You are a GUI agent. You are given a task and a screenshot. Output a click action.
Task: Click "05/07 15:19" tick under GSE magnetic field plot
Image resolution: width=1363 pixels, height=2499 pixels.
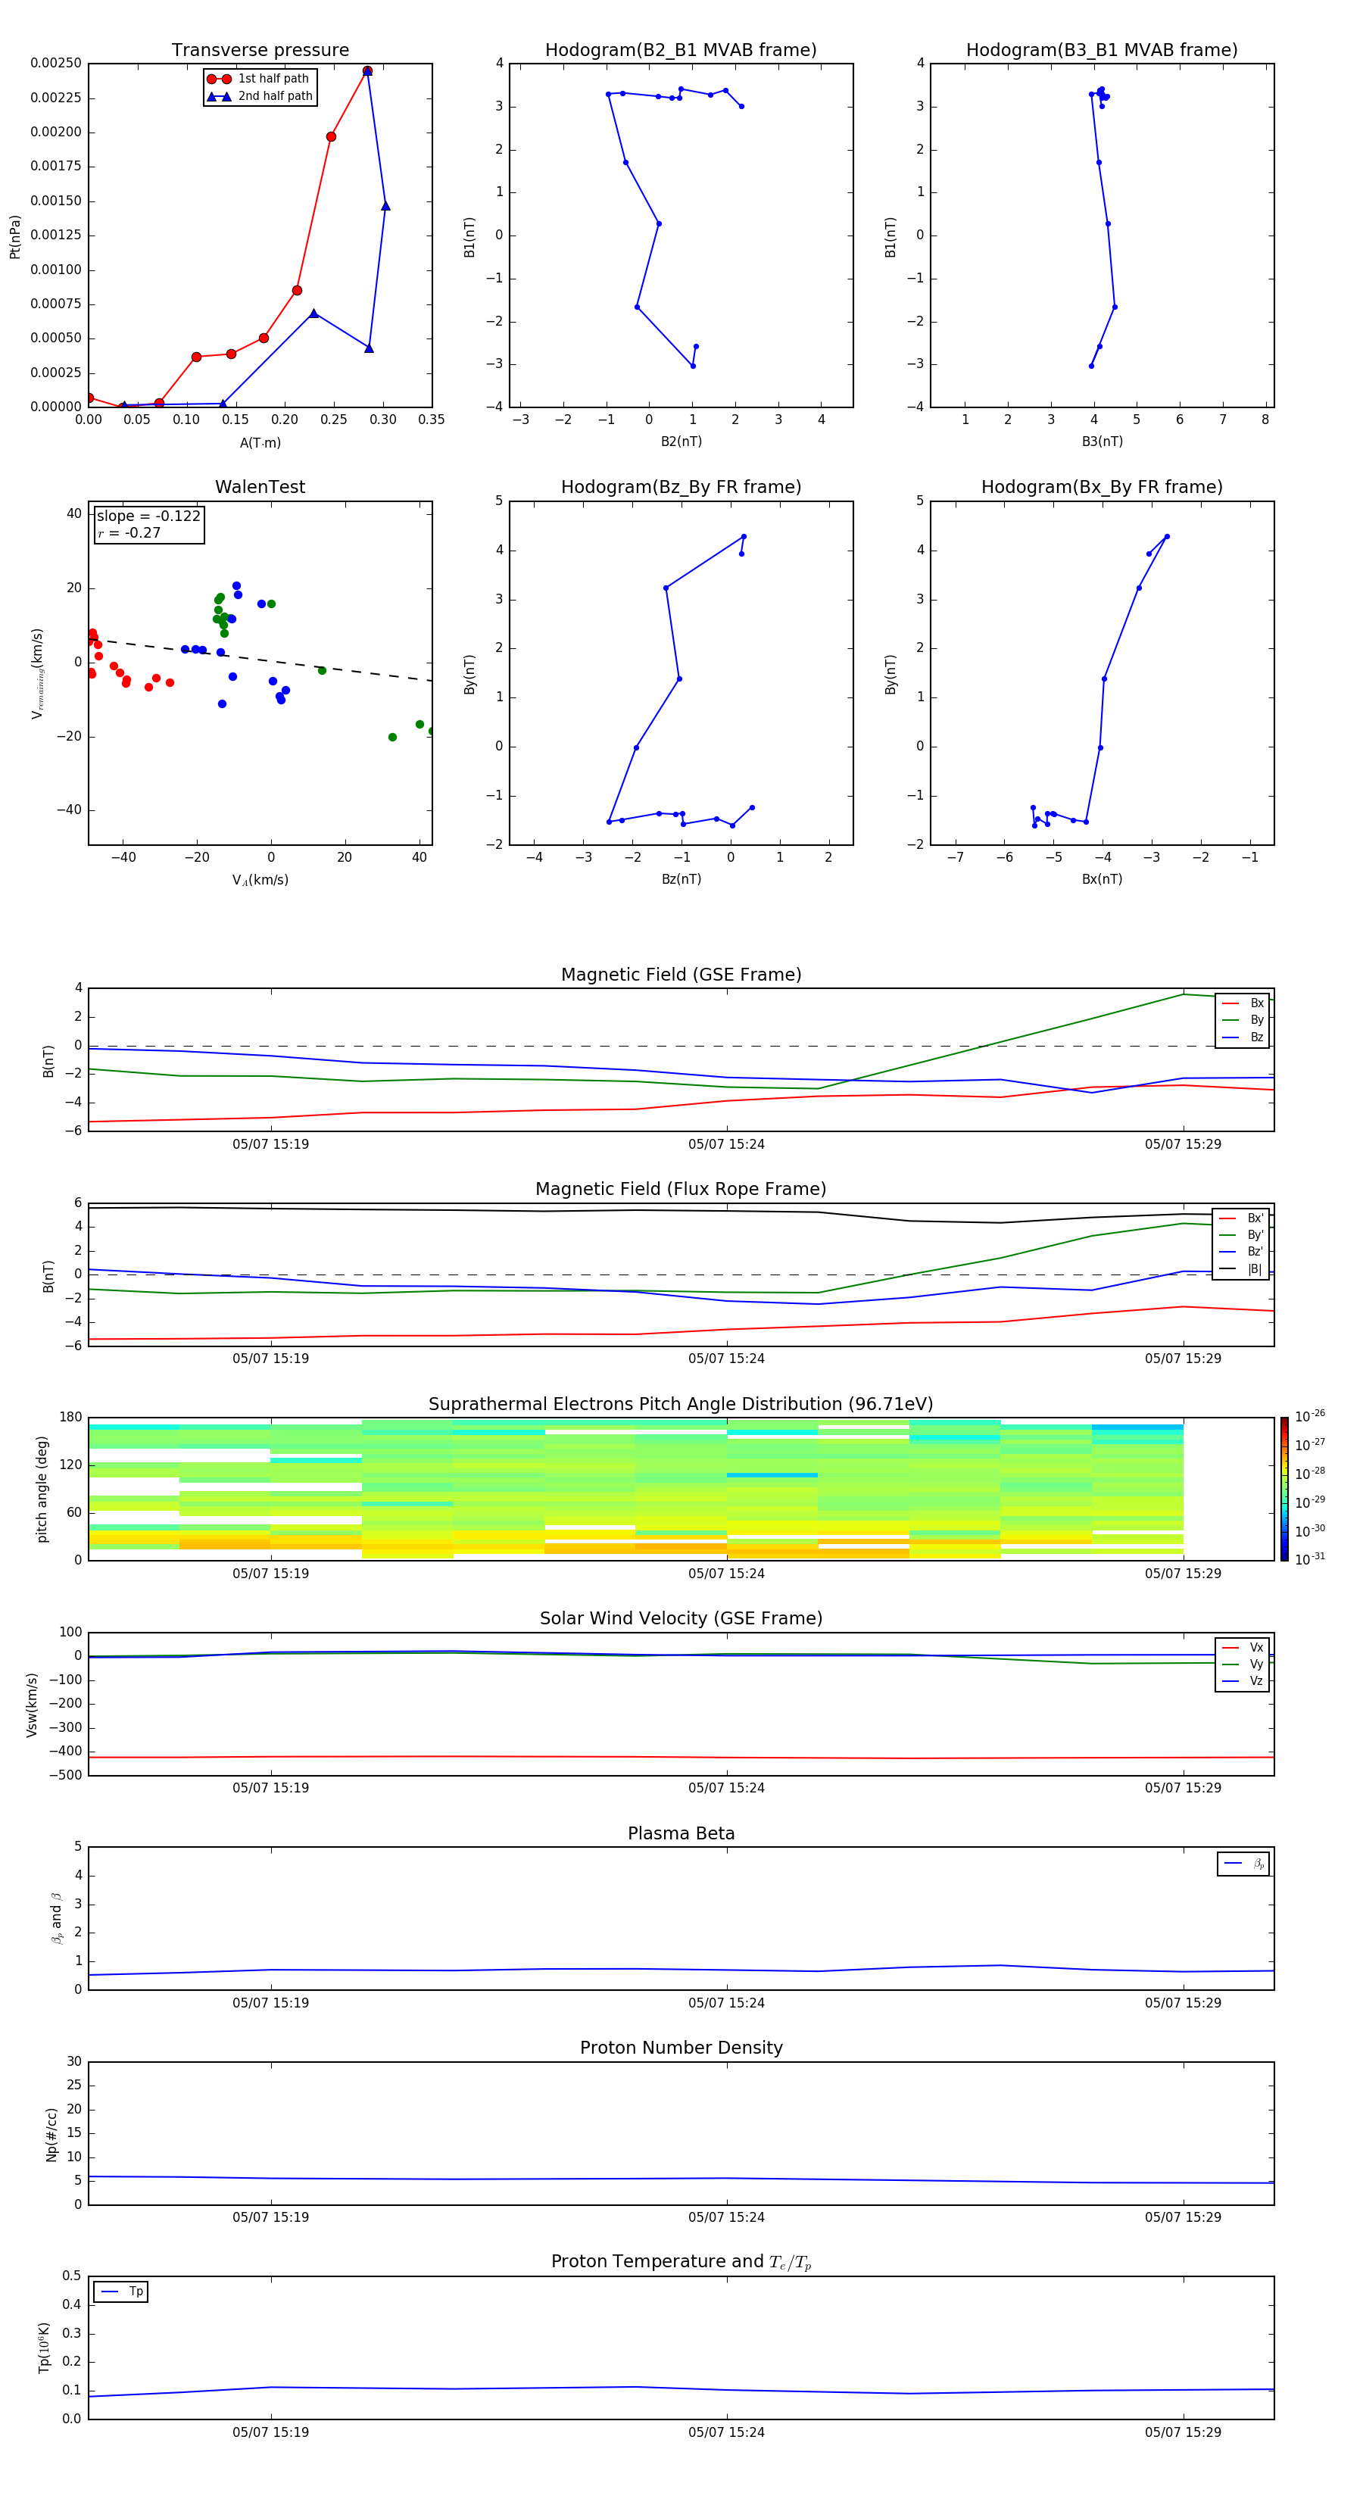[270, 1143]
